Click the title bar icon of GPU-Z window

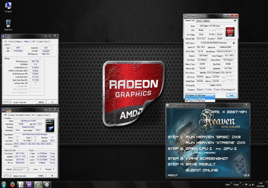point(185,16)
